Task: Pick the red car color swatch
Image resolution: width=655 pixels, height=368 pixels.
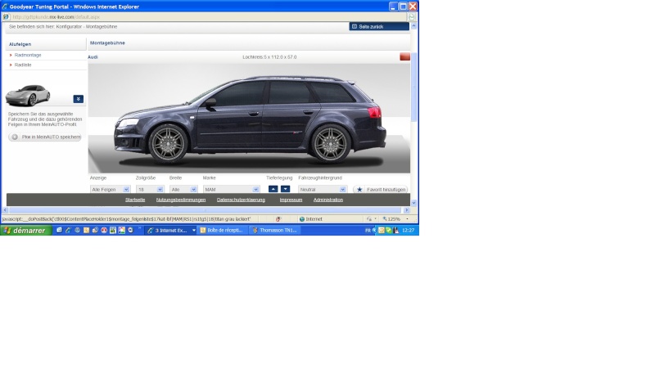Action: pos(404,56)
